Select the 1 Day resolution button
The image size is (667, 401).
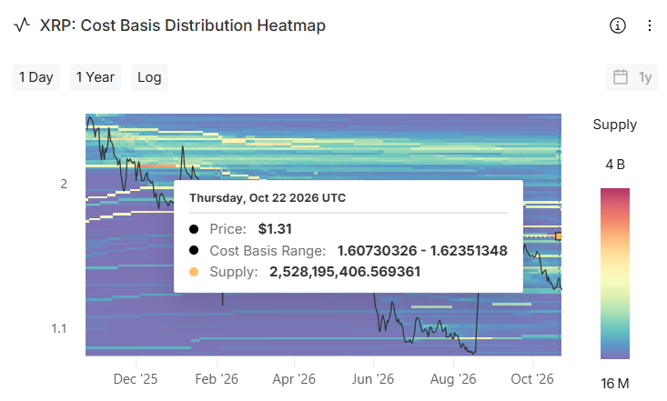(36, 77)
